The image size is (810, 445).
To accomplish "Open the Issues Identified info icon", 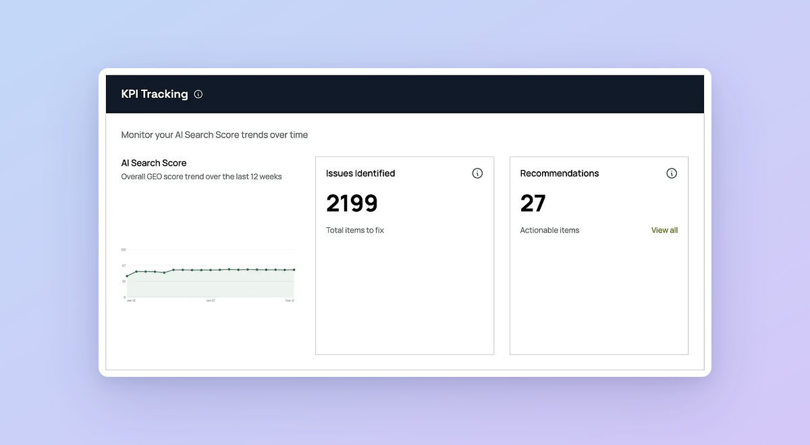I will click(x=477, y=173).
